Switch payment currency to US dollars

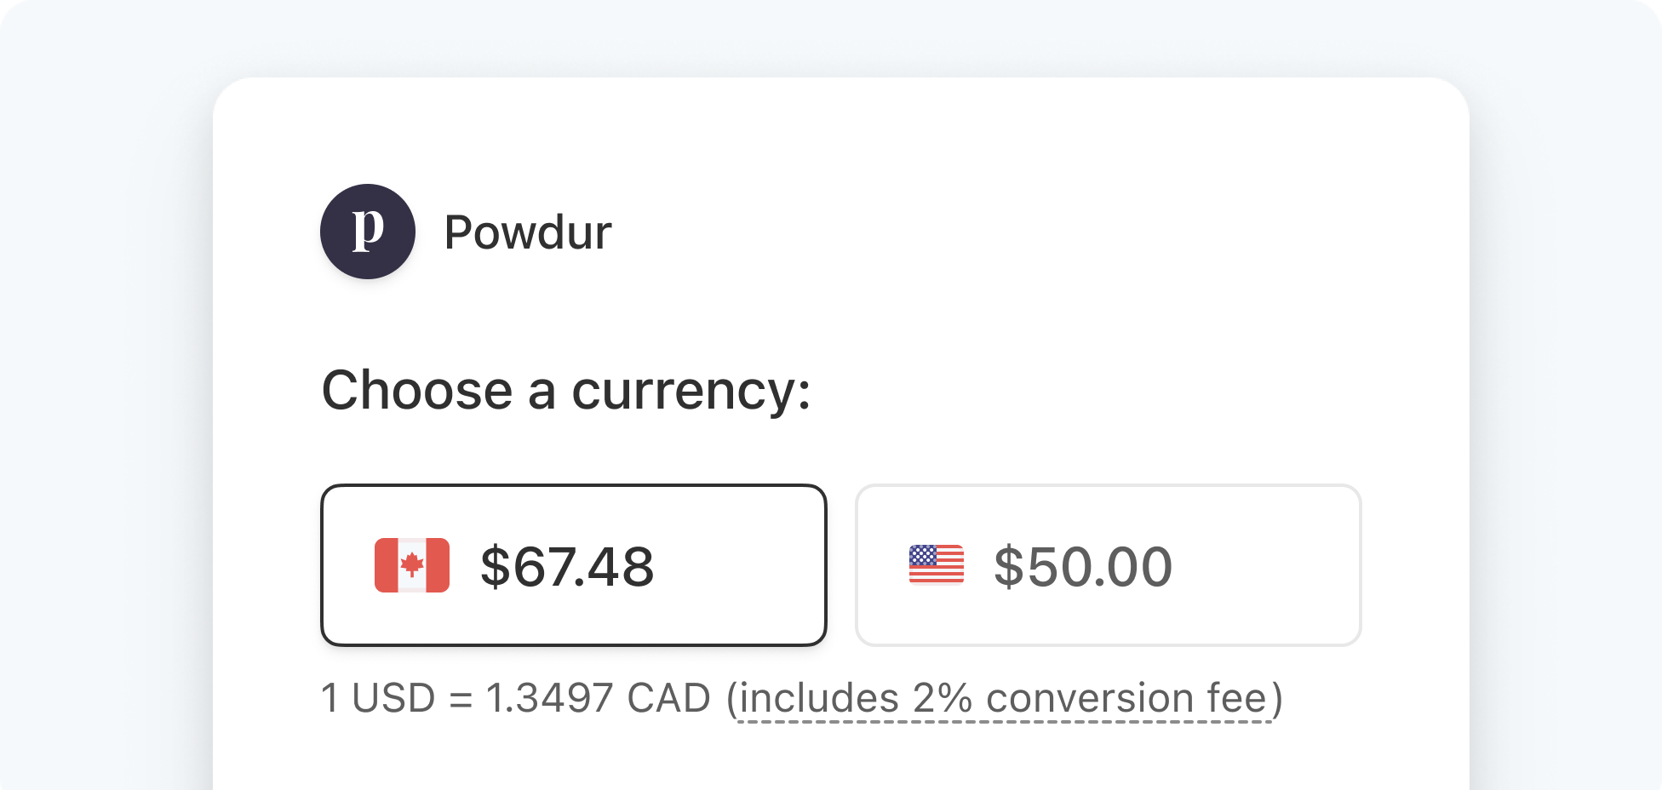[x=1109, y=565]
